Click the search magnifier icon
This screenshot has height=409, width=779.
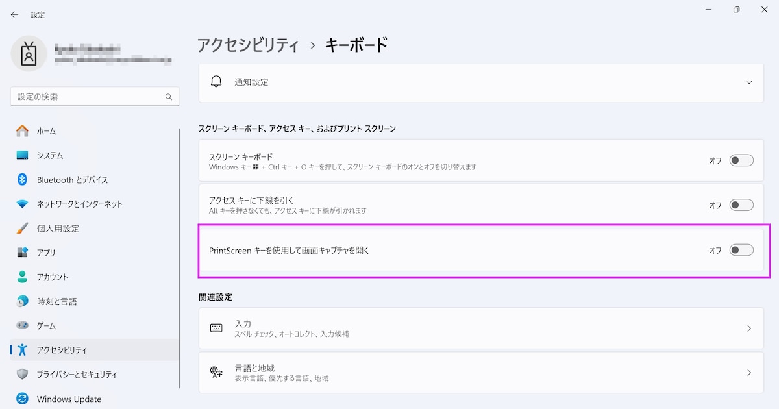pos(169,97)
